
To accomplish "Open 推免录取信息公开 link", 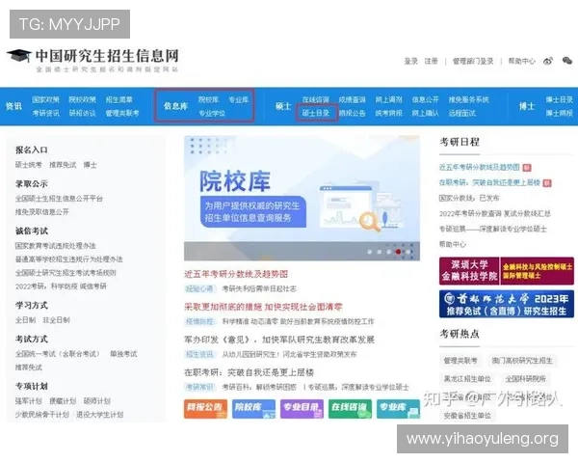I will pyautogui.click(x=42, y=212).
